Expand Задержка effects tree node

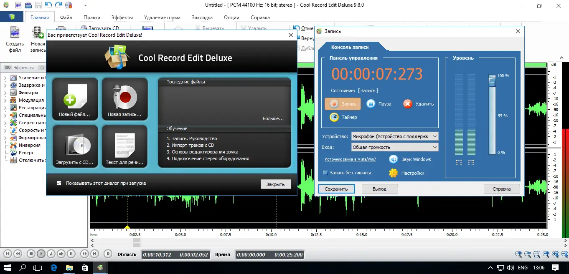point(6,85)
